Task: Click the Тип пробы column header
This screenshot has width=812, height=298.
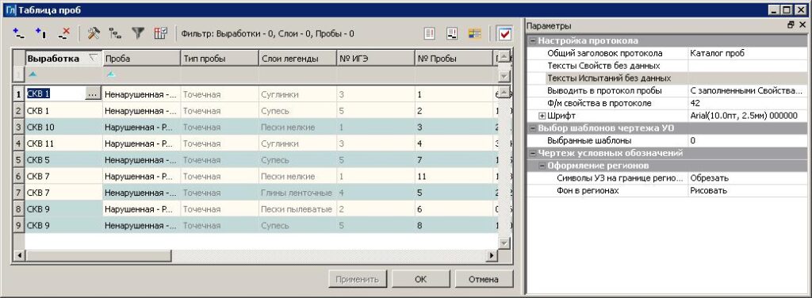Action: [x=220, y=59]
